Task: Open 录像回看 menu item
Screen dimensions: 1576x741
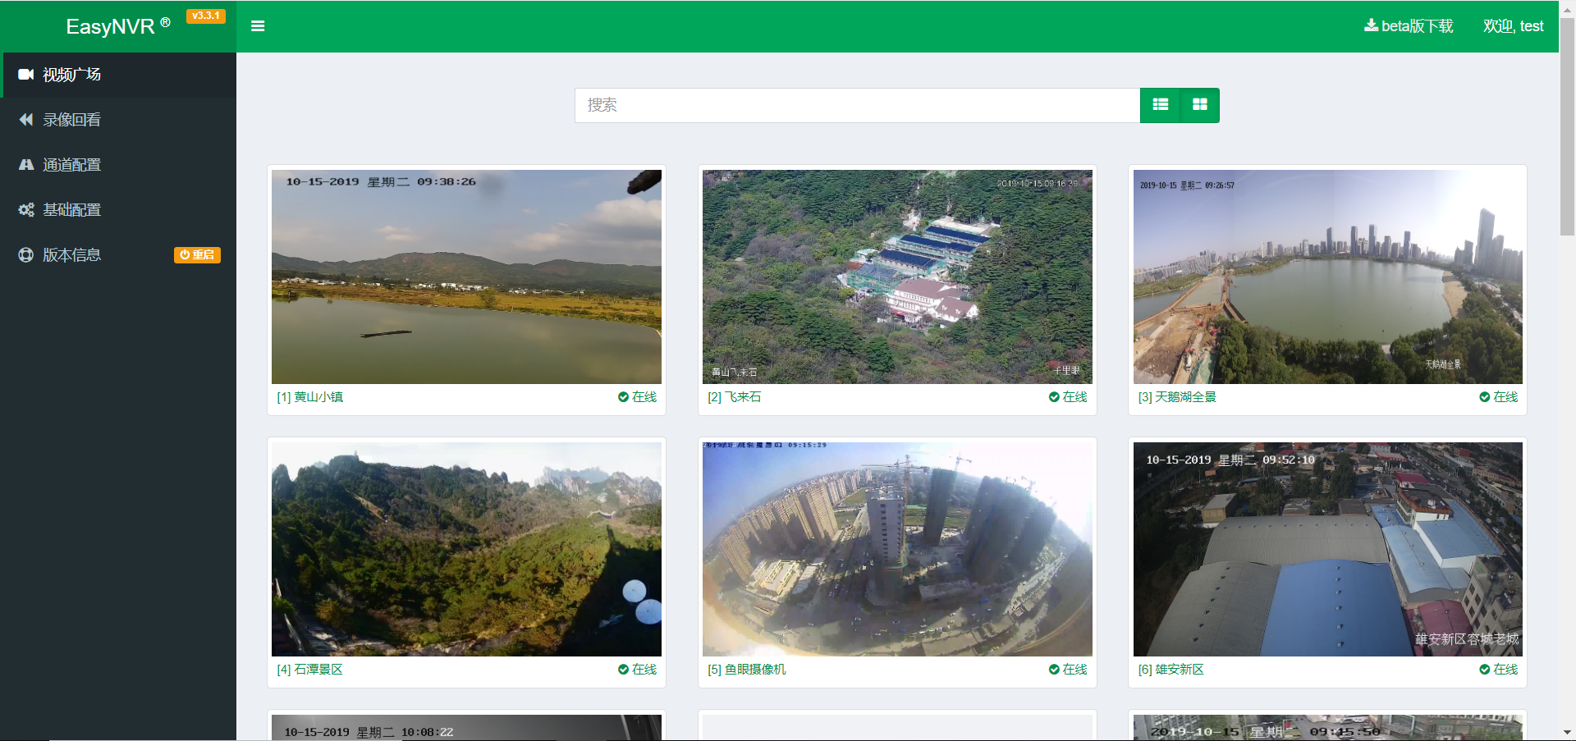Action: 118,120
